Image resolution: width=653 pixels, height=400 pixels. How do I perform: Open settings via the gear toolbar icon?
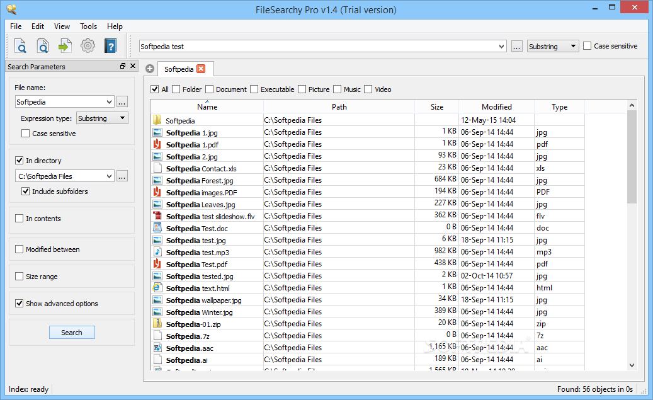88,46
